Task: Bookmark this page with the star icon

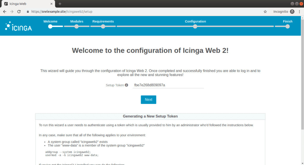Action: pyautogui.click(x=265, y=12)
